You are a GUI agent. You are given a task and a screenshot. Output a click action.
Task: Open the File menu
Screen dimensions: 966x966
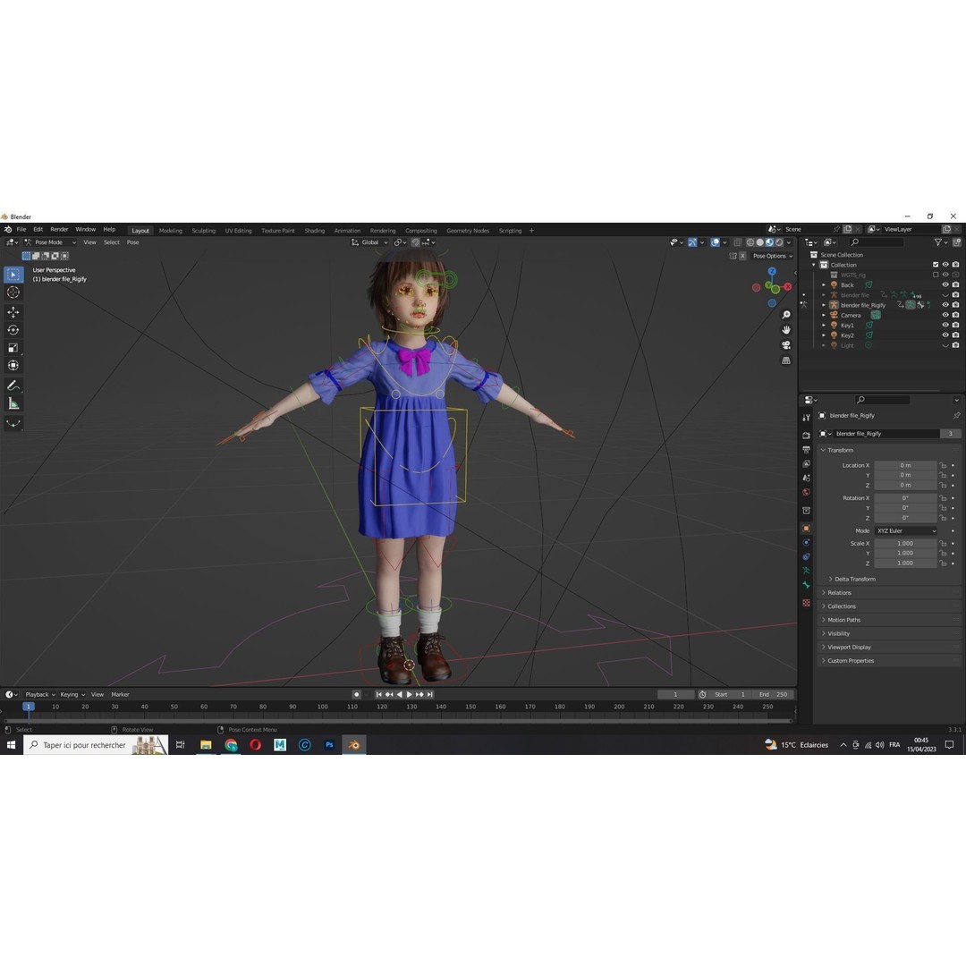21,229
